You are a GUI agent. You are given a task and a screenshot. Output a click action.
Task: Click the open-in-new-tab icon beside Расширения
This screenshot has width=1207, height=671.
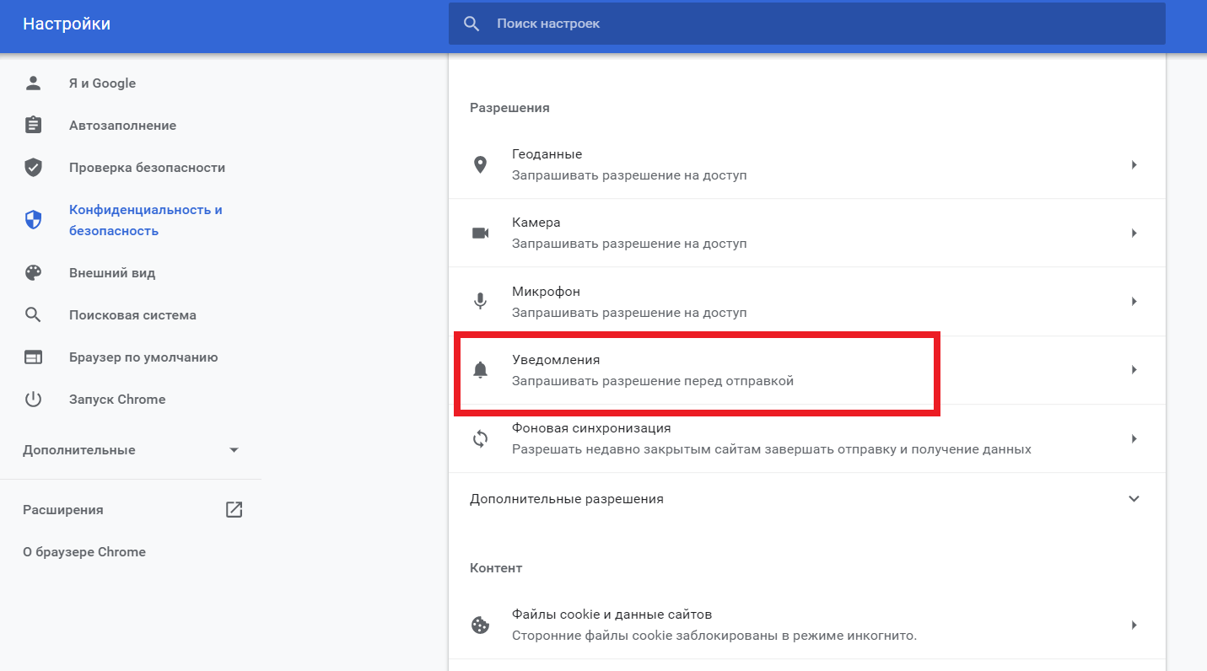click(234, 509)
